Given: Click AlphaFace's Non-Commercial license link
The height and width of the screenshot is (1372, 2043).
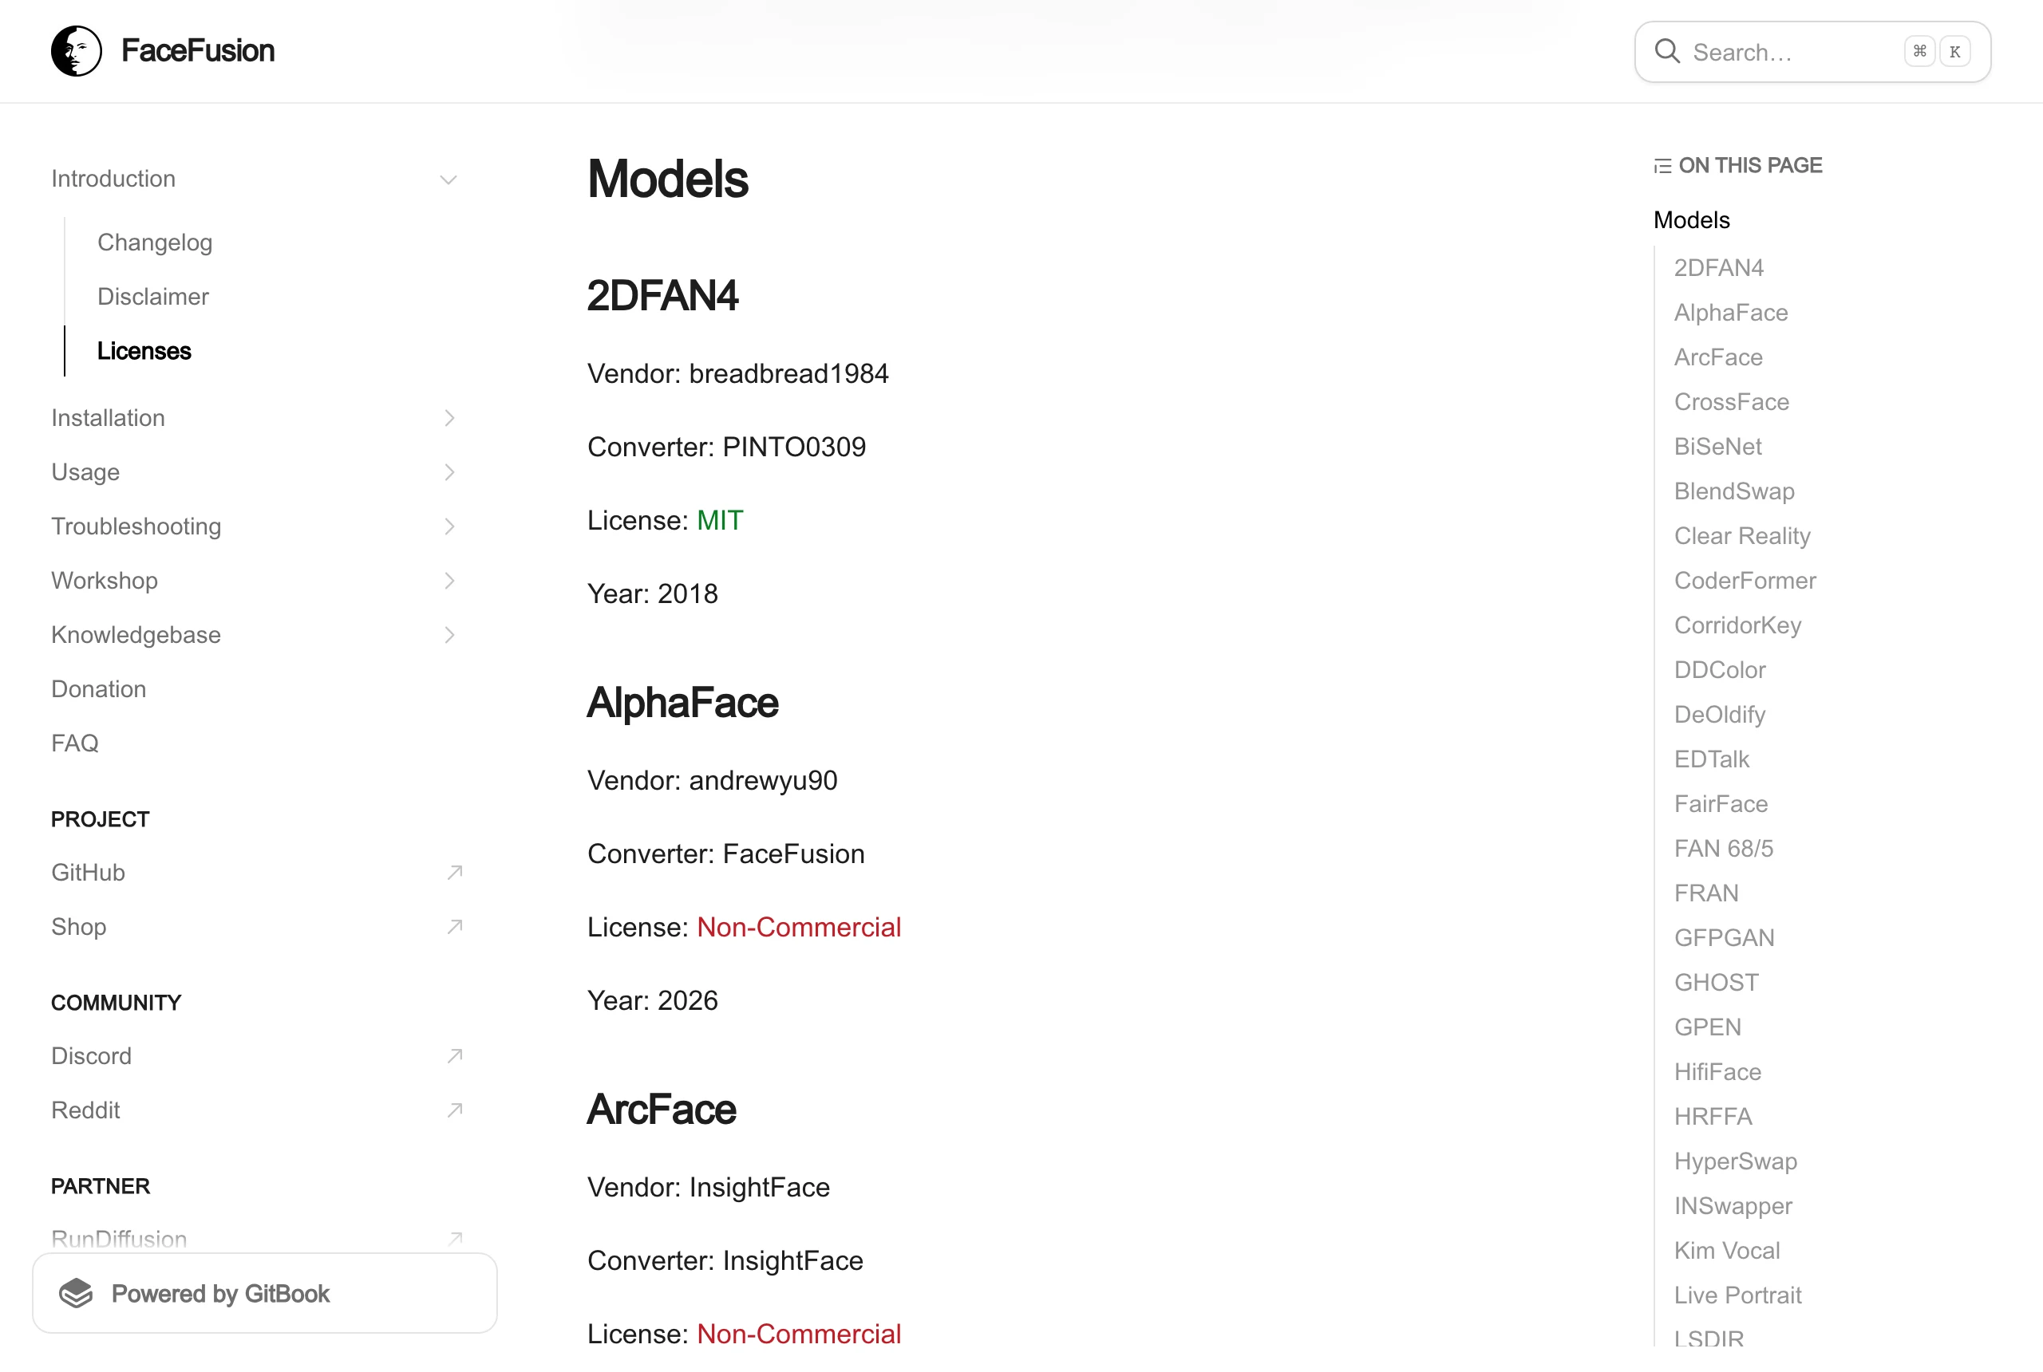Looking at the screenshot, I should (798, 928).
